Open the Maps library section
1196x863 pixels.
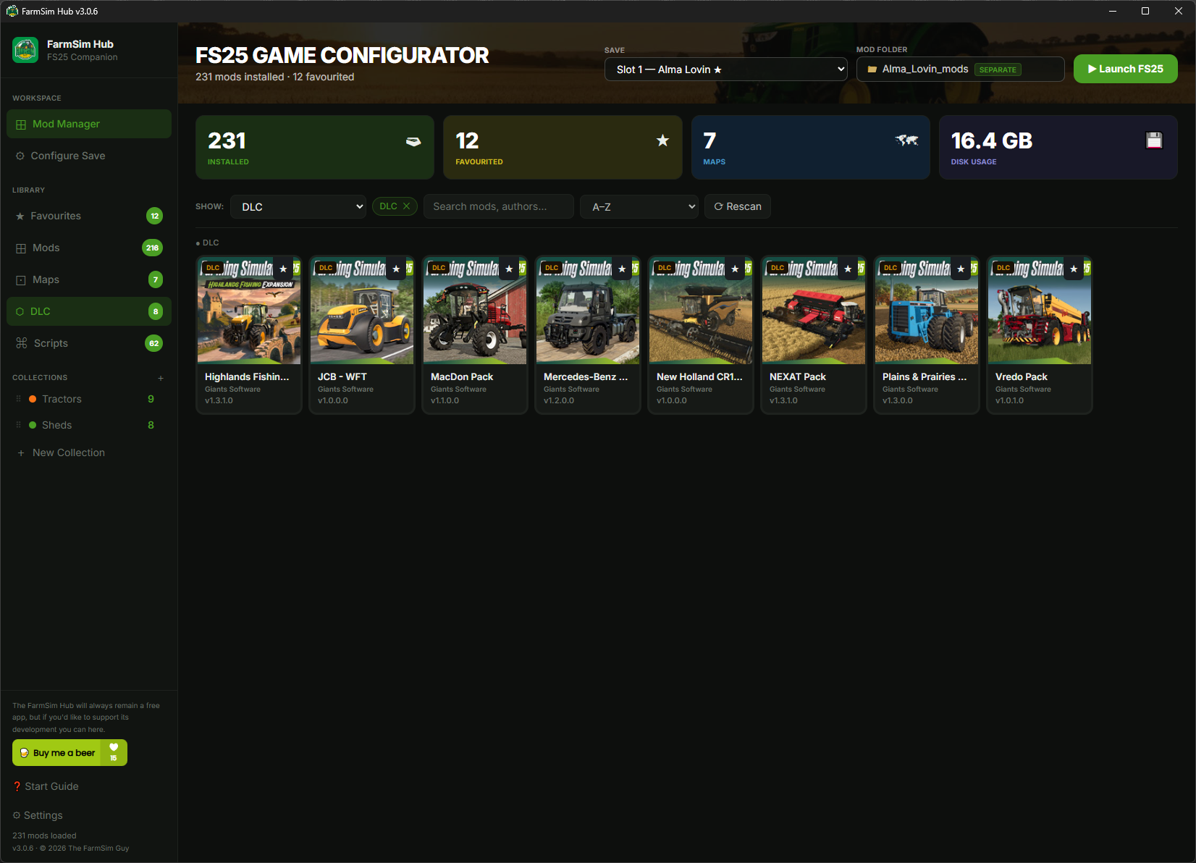click(x=89, y=279)
